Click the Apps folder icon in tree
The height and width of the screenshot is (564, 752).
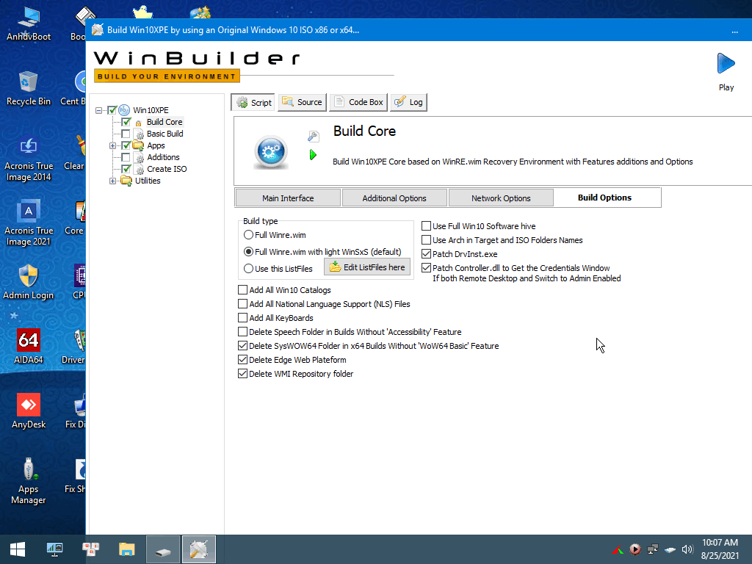[x=138, y=145]
